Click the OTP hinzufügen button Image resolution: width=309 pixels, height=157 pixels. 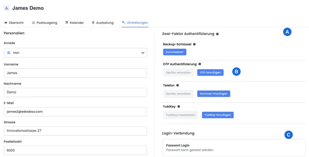tap(210, 72)
